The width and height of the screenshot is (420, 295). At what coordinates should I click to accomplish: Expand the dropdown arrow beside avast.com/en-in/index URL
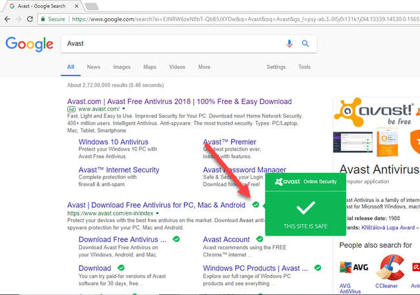pos(157,214)
